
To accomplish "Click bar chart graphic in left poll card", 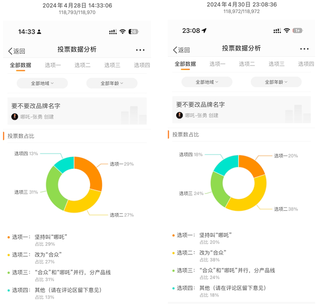I will (134, 115).
